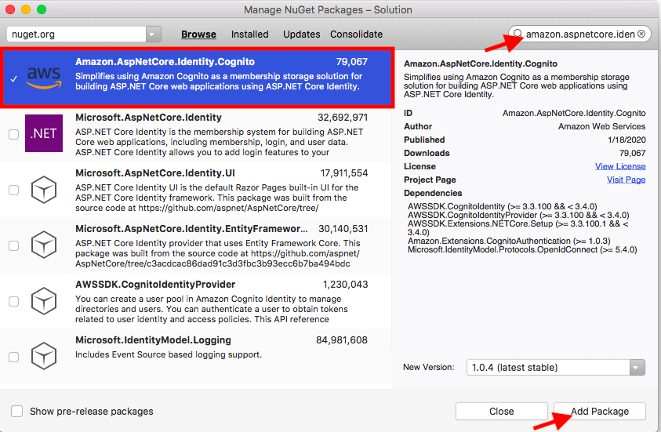Image resolution: width=661 pixels, height=432 pixels.
Task: Click the Add Package button
Action: (600, 411)
